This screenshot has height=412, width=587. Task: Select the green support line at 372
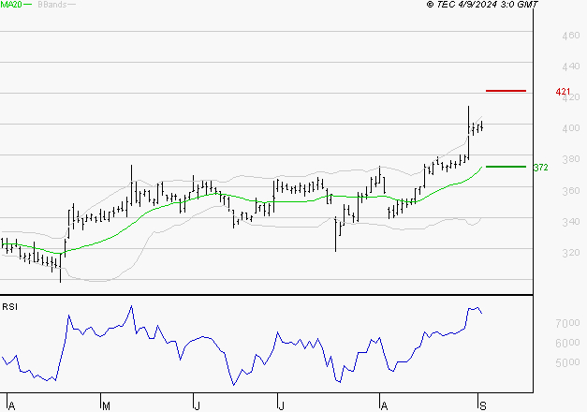click(506, 167)
